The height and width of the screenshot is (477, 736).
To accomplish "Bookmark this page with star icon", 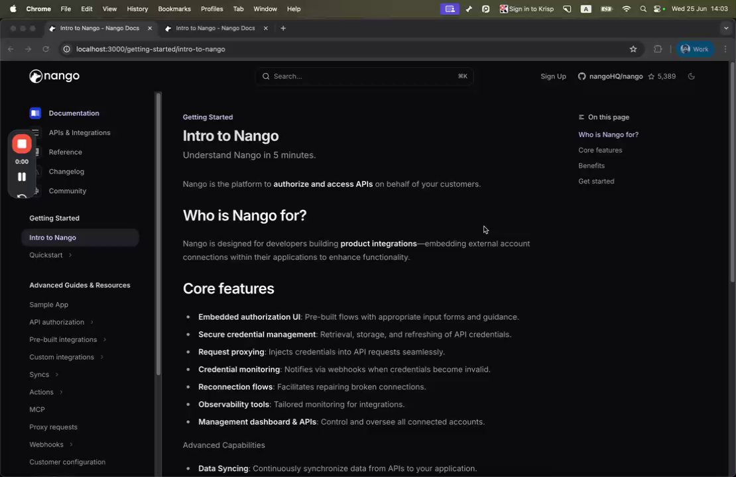I will point(633,49).
